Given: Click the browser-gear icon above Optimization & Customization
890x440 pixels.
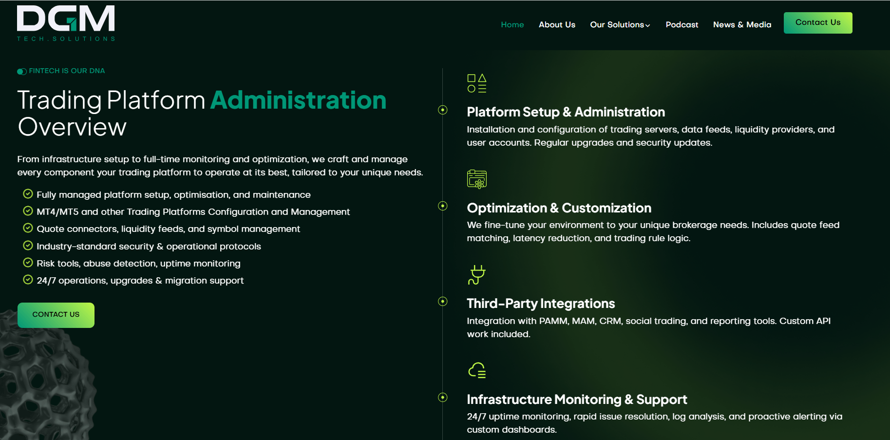Looking at the screenshot, I should pyautogui.click(x=477, y=179).
